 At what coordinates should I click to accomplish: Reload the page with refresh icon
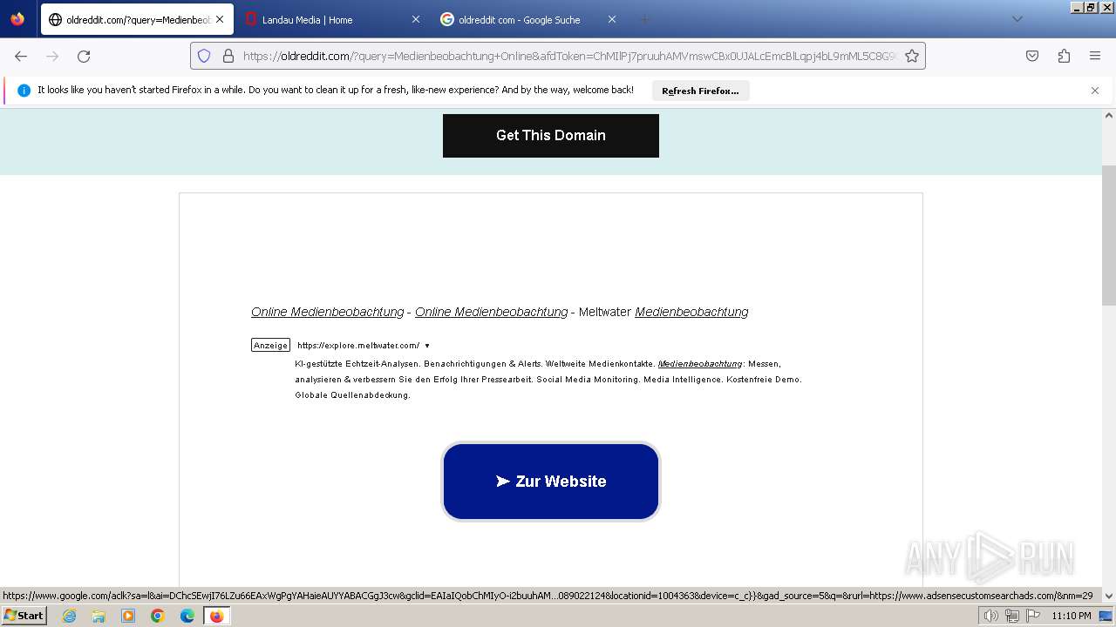pyautogui.click(x=84, y=56)
